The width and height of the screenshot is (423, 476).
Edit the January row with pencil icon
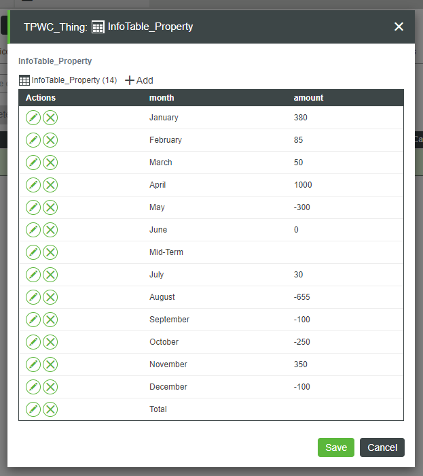[x=33, y=118]
